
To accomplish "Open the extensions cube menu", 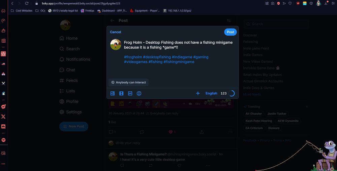I will pos(311,3).
